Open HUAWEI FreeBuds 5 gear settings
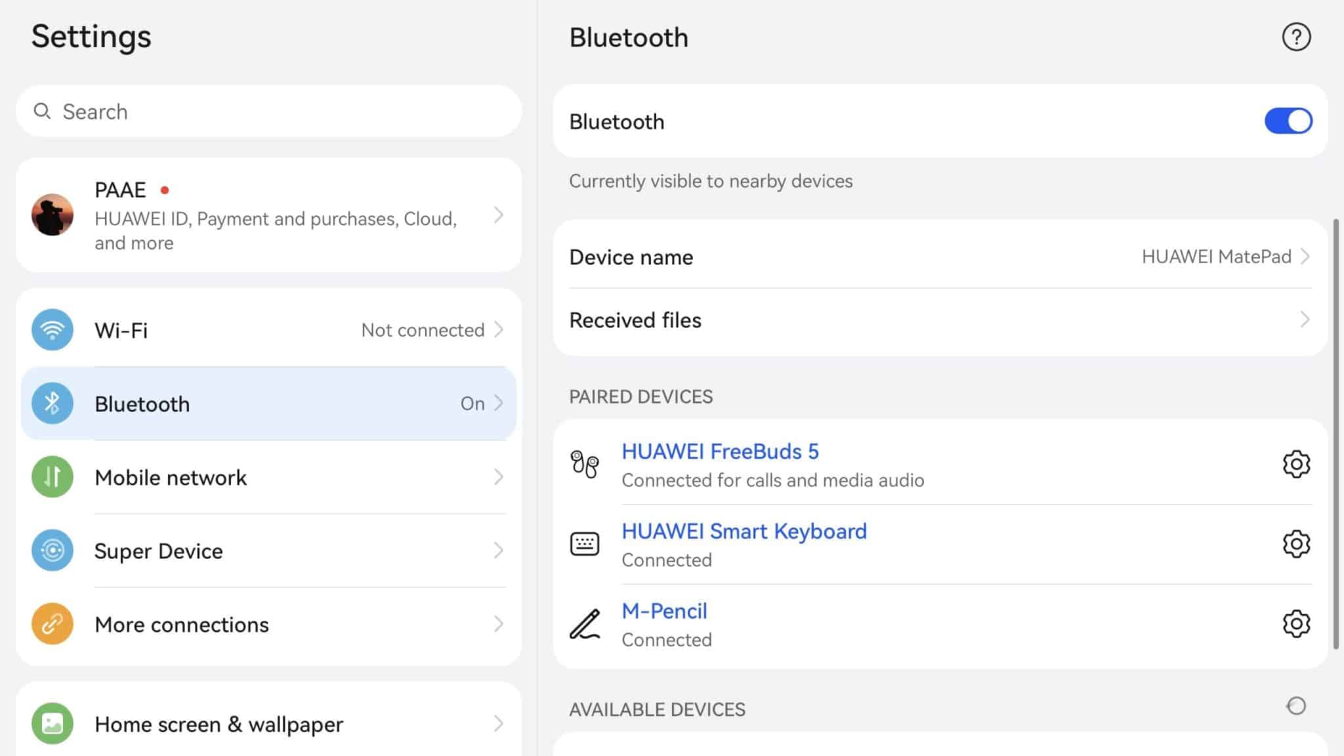This screenshot has width=1344, height=756. coord(1296,464)
